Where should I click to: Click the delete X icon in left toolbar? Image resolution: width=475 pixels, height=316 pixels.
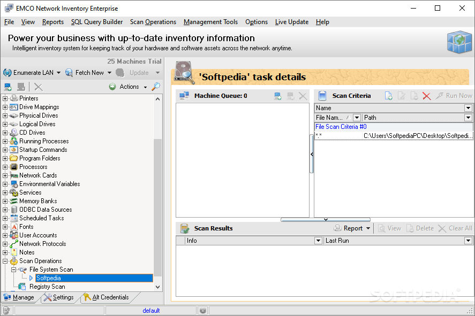point(39,87)
